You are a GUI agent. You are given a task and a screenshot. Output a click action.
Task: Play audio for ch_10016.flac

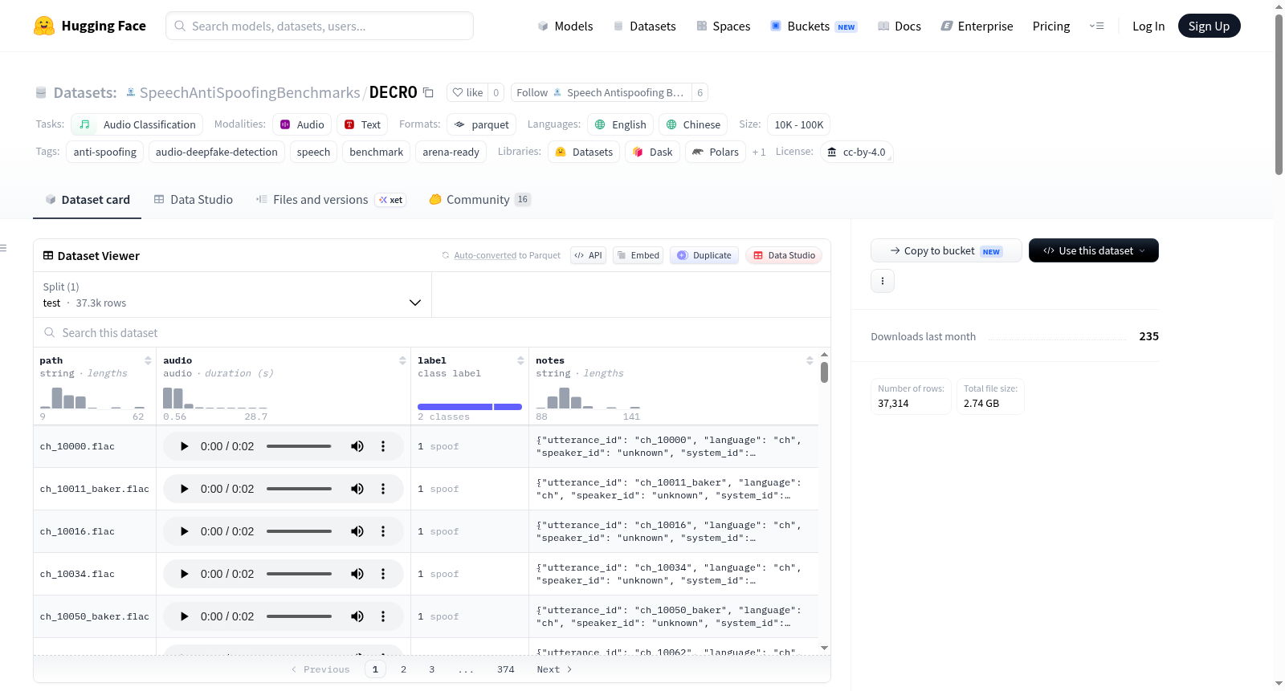point(184,531)
